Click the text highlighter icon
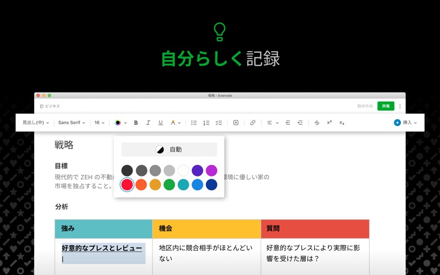This screenshot has width=440, height=275. [173, 123]
